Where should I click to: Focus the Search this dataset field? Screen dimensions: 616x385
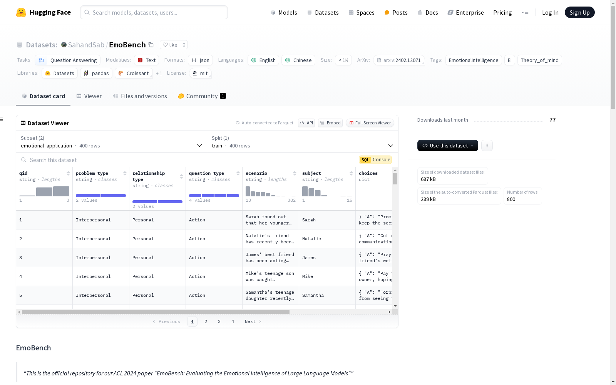187,160
